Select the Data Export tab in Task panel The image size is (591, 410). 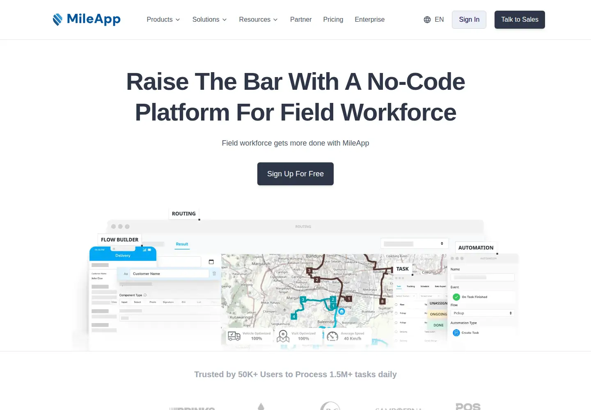440,287
